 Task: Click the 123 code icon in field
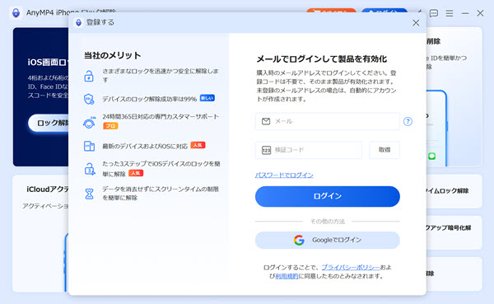[266, 150]
